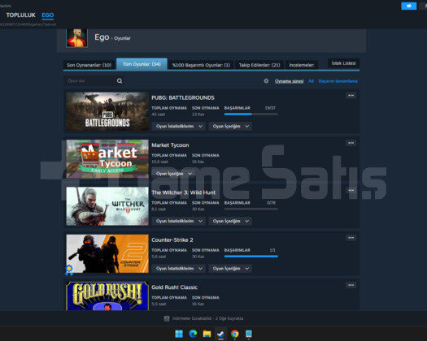Expand Market Tycoon Oyun İçeriğim dropdown
Viewport: 427px width, 341px height.
pos(173,174)
